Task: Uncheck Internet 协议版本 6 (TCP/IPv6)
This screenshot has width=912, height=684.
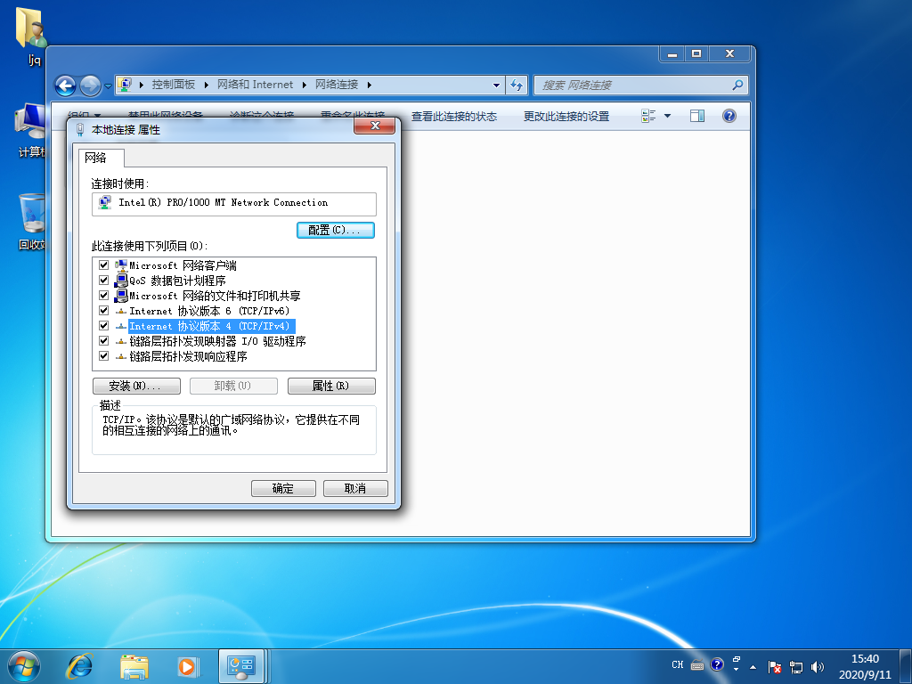Action: coord(104,311)
